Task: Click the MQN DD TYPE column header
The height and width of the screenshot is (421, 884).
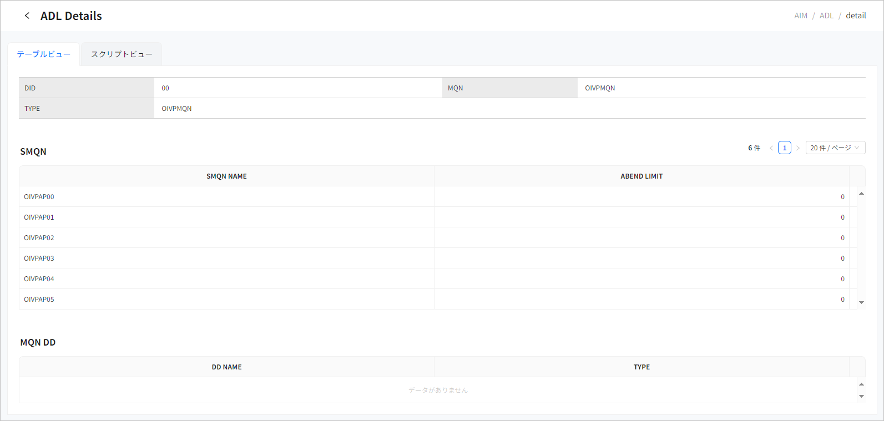Action: click(641, 367)
